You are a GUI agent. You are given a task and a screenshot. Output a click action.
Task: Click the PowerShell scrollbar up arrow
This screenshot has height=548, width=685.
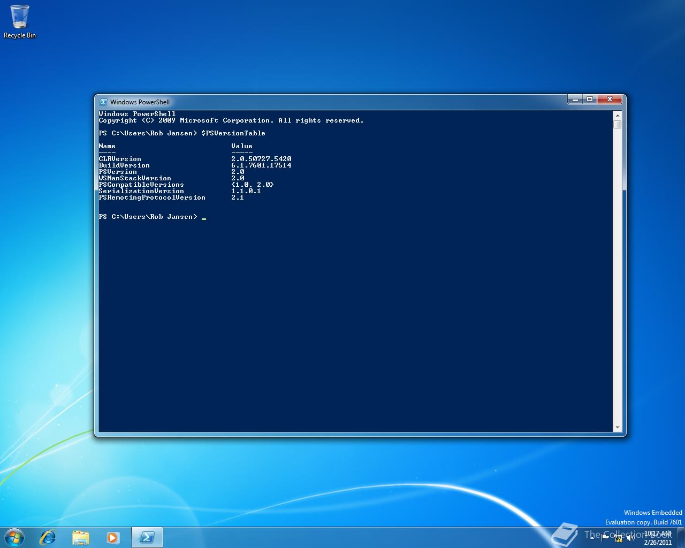tap(618, 115)
